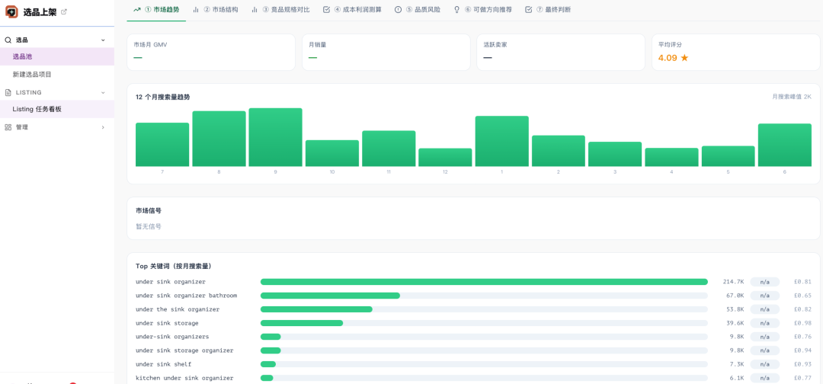
Task: Click the search icon next to 选品
Action: 8,40
